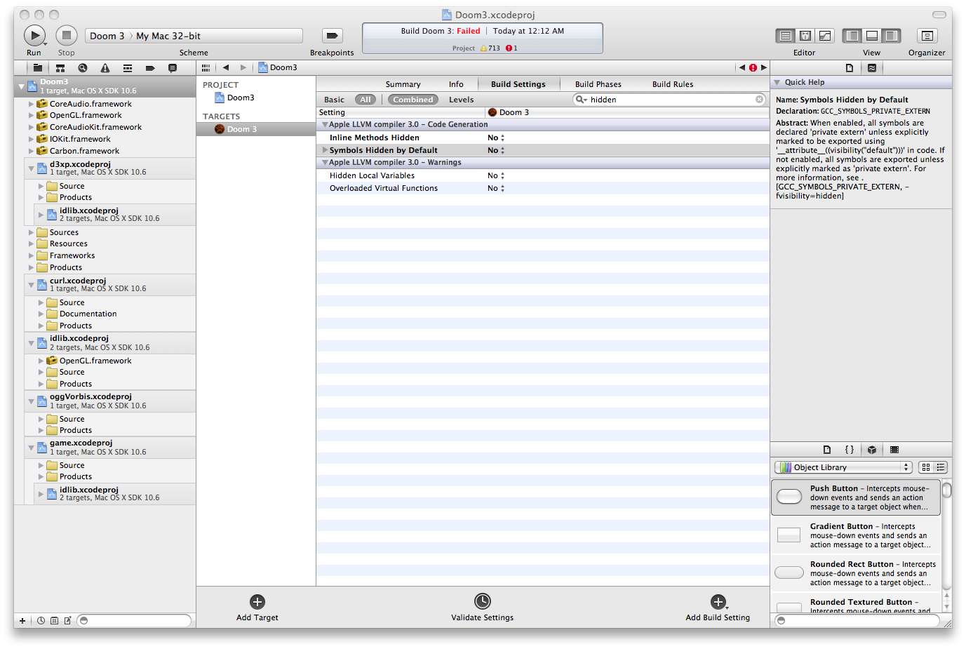Collapse the LLVM Code Generation section
Image resolution: width=966 pixels, height=649 pixels.
point(325,124)
